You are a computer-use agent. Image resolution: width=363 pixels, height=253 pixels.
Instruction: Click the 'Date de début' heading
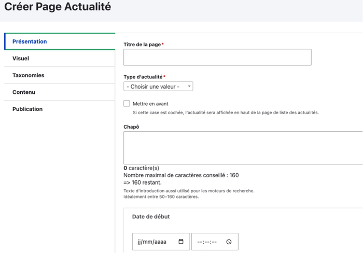coord(151,217)
